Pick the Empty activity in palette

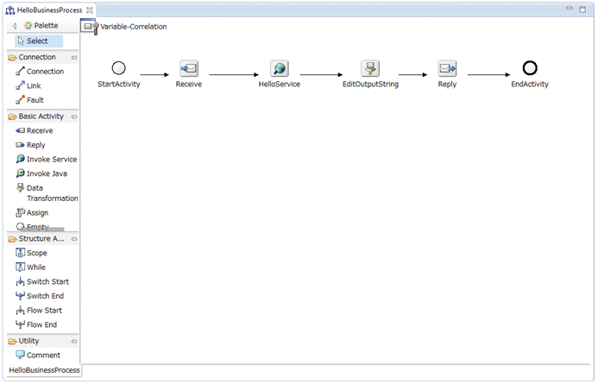33,226
